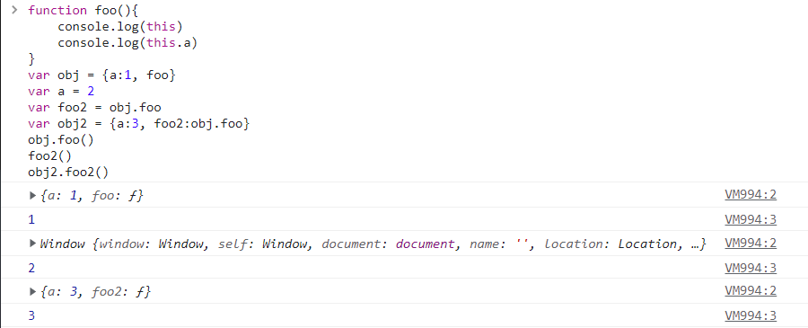Select the logged number 1 output
This screenshot has height=328, width=808.
pos(31,219)
